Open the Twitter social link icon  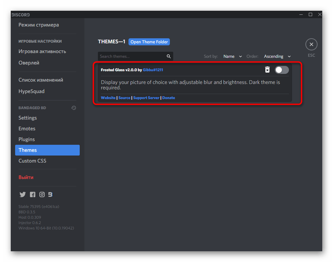coord(23,194)
